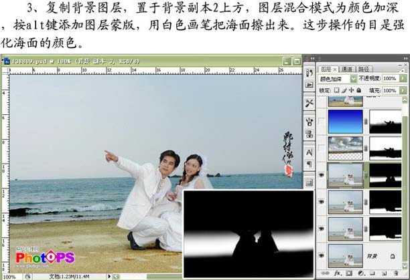Click the lock all padlock icon
The image size is (410, 280).
tap(359, 90)
